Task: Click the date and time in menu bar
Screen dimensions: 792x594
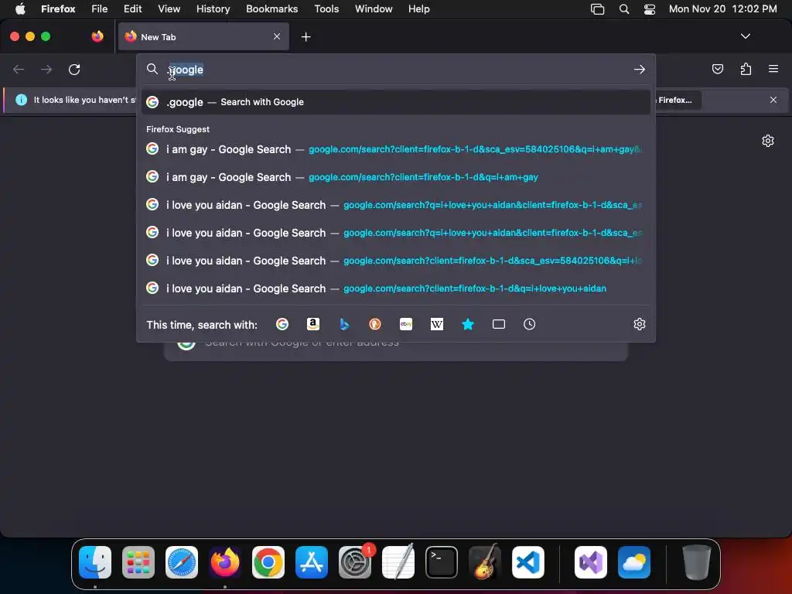Action: 723,9
